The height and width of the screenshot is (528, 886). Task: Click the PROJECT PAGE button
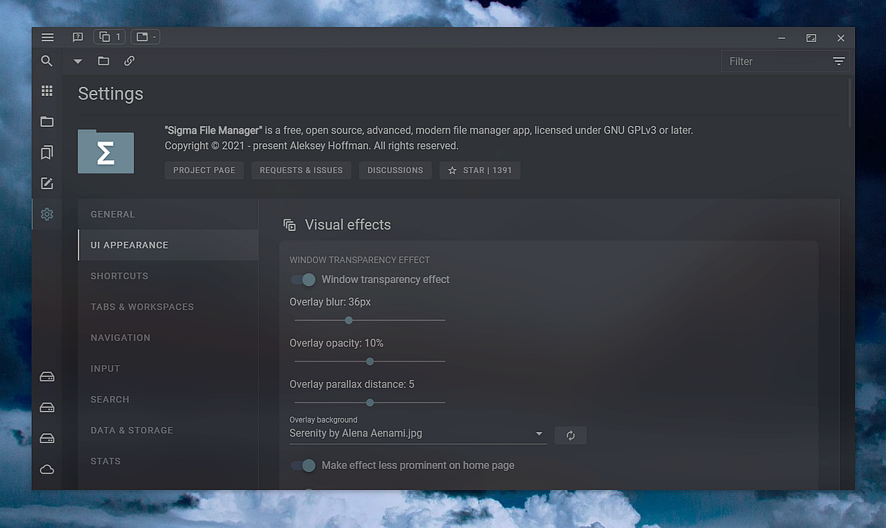coord(204,170)
